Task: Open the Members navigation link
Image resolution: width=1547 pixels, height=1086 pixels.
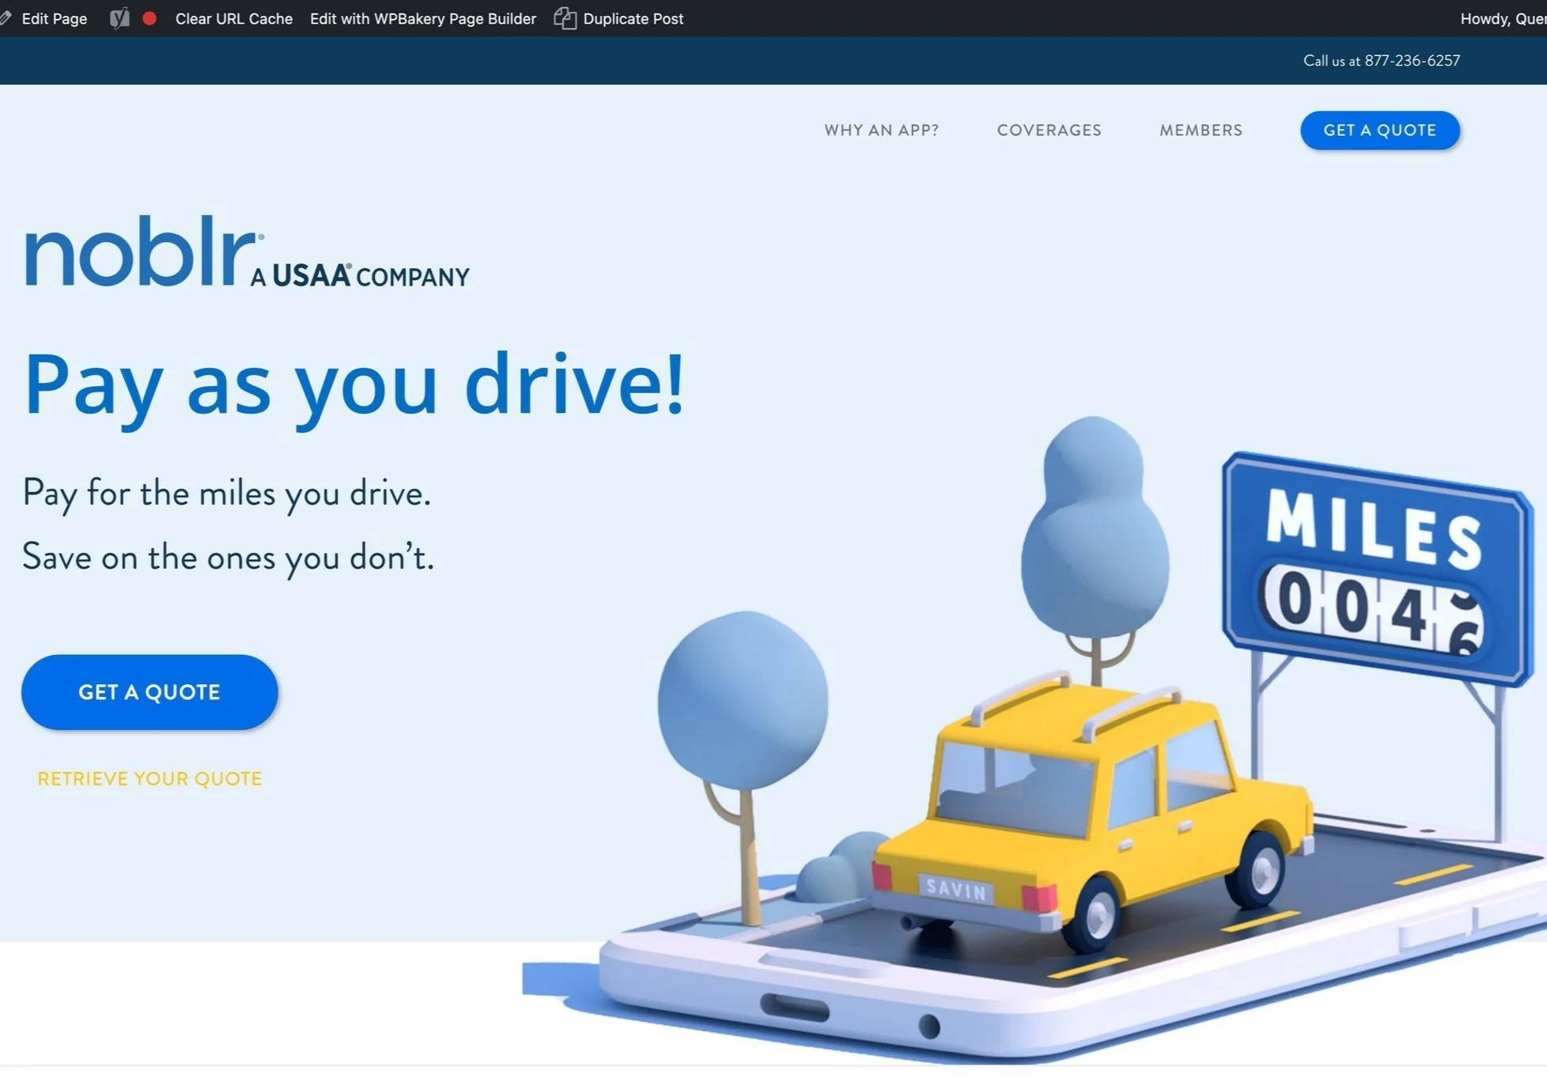Action: [1201, 131]
